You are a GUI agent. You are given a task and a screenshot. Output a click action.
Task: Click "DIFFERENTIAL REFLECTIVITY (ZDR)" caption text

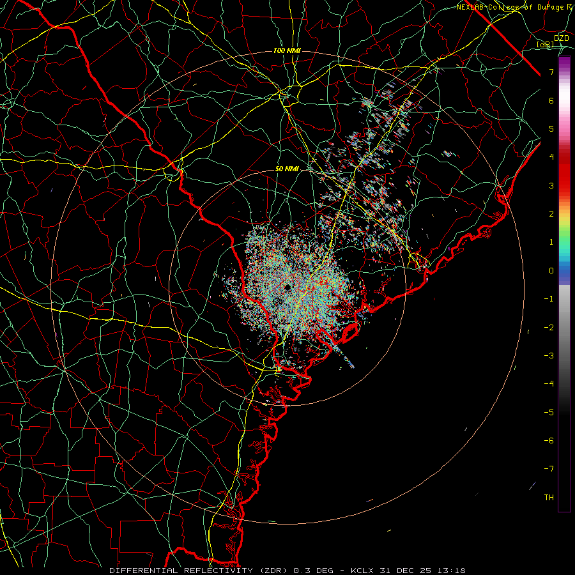pos(199,571)
